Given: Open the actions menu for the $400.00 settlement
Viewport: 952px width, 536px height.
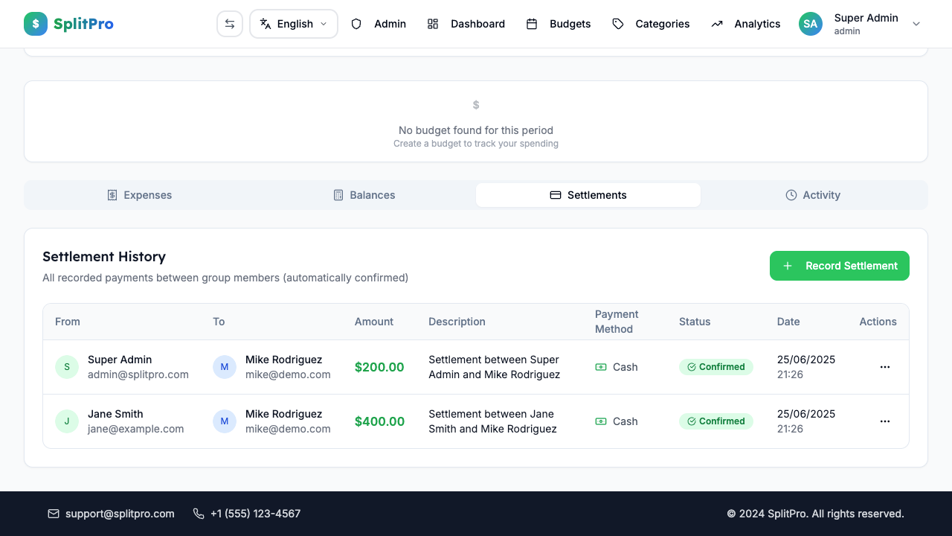Looking at the screenshot, I should [885, 421].
